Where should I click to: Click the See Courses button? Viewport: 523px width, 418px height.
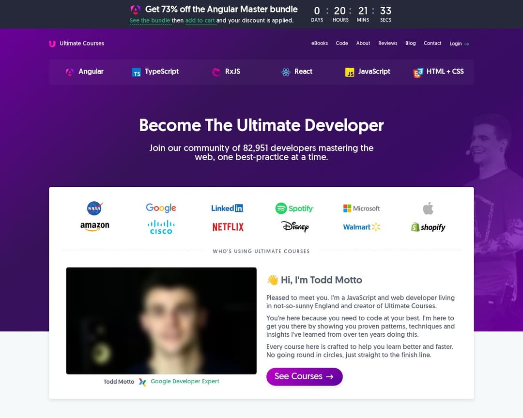[305, 377]
